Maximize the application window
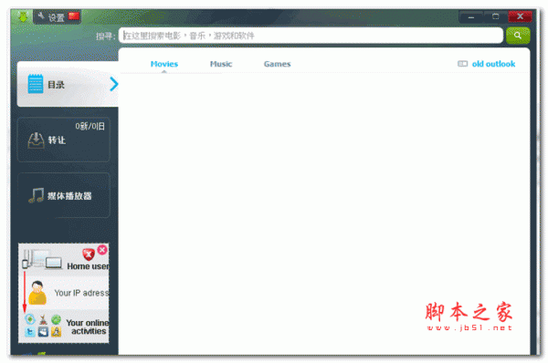 pos(496,16)
